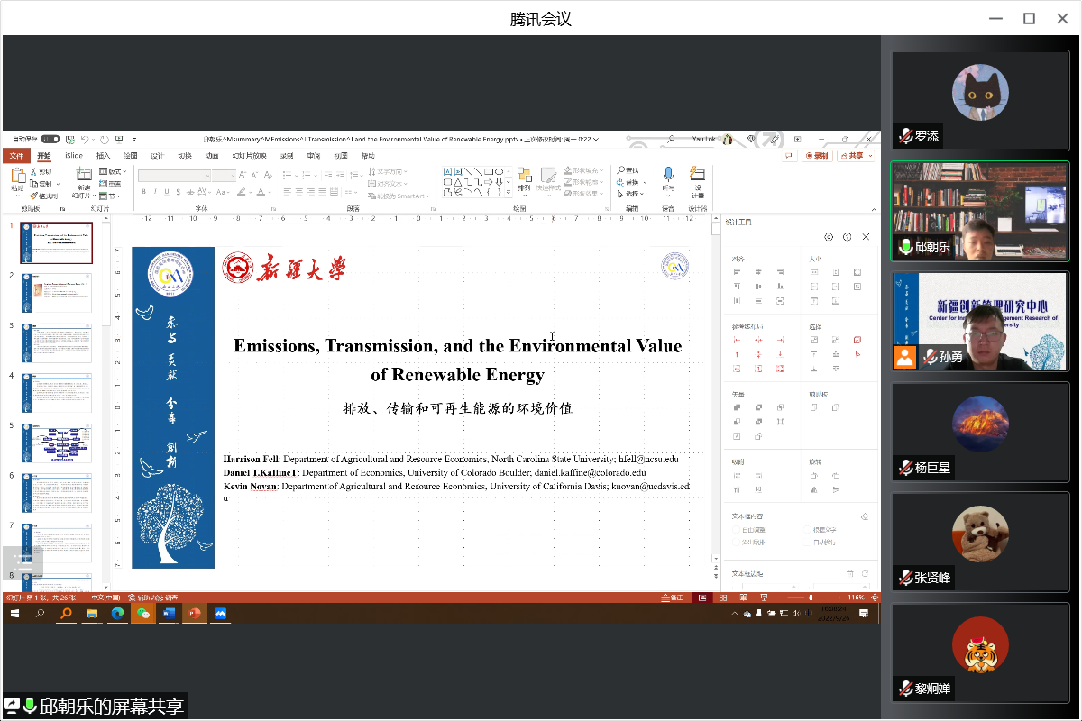Click the Notes (备注) button in status bar

click(x=671, y=598)
